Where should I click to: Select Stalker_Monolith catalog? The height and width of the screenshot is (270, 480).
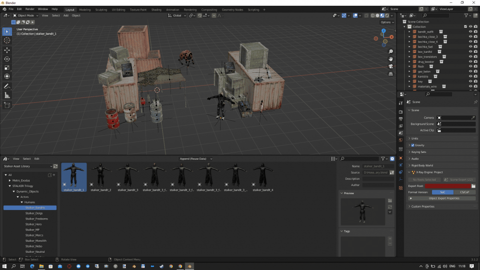36,241
